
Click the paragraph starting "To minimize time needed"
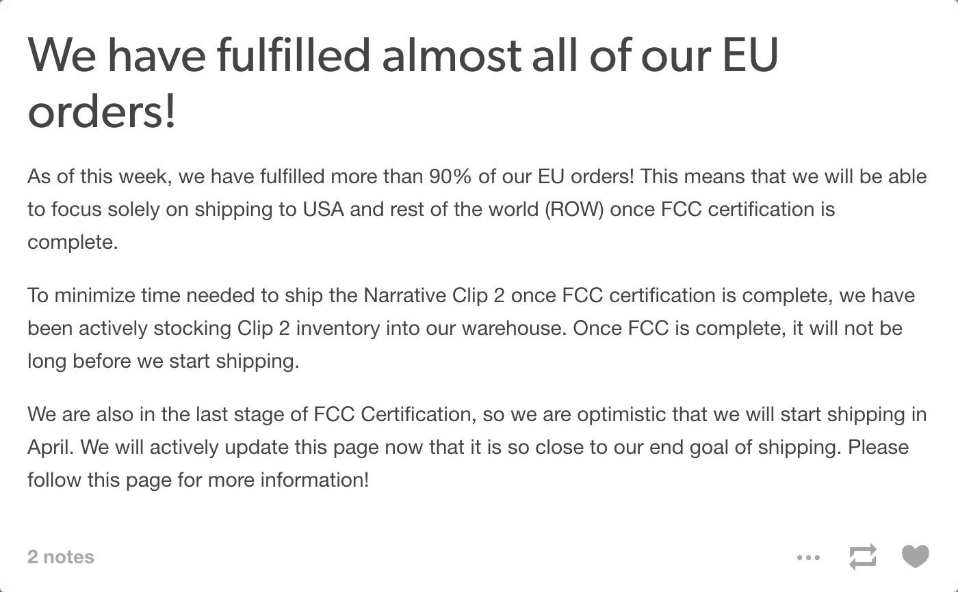coord(471,328)
